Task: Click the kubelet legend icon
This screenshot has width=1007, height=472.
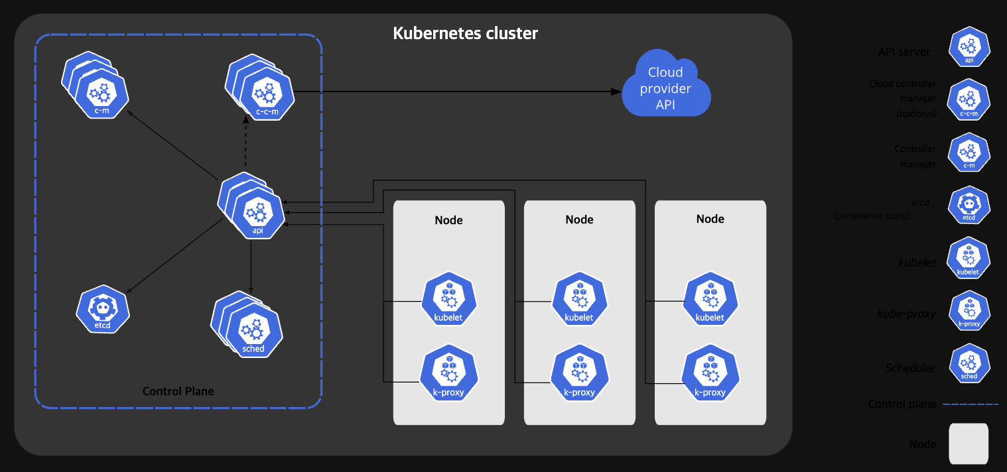Action: [969, 259]
